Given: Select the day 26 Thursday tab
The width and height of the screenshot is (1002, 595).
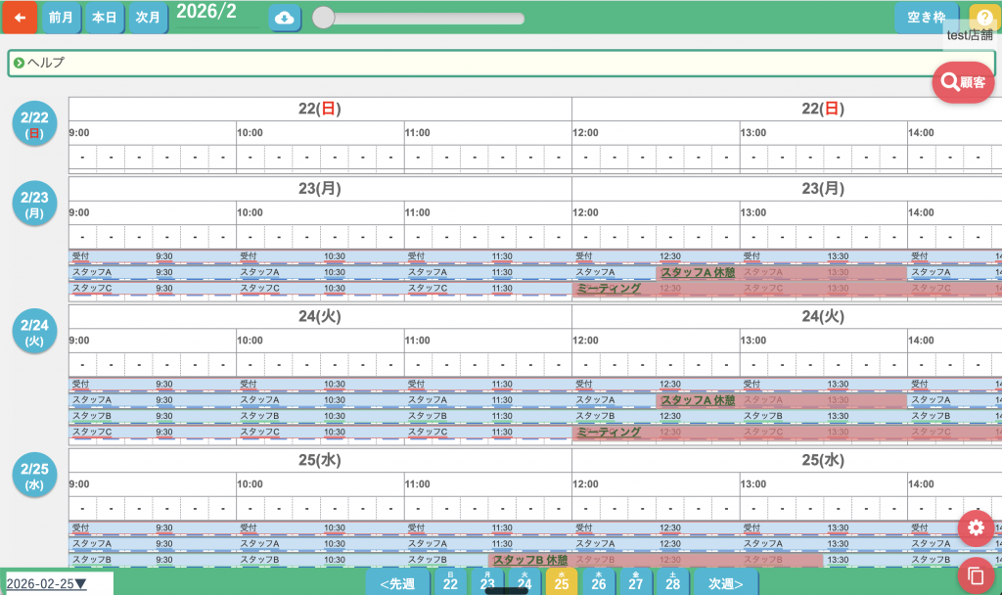Looking at the screenshot, I should (599, 583).
